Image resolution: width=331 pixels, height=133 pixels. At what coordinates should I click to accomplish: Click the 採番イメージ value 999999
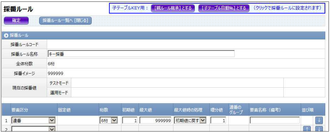coord(55,73)
